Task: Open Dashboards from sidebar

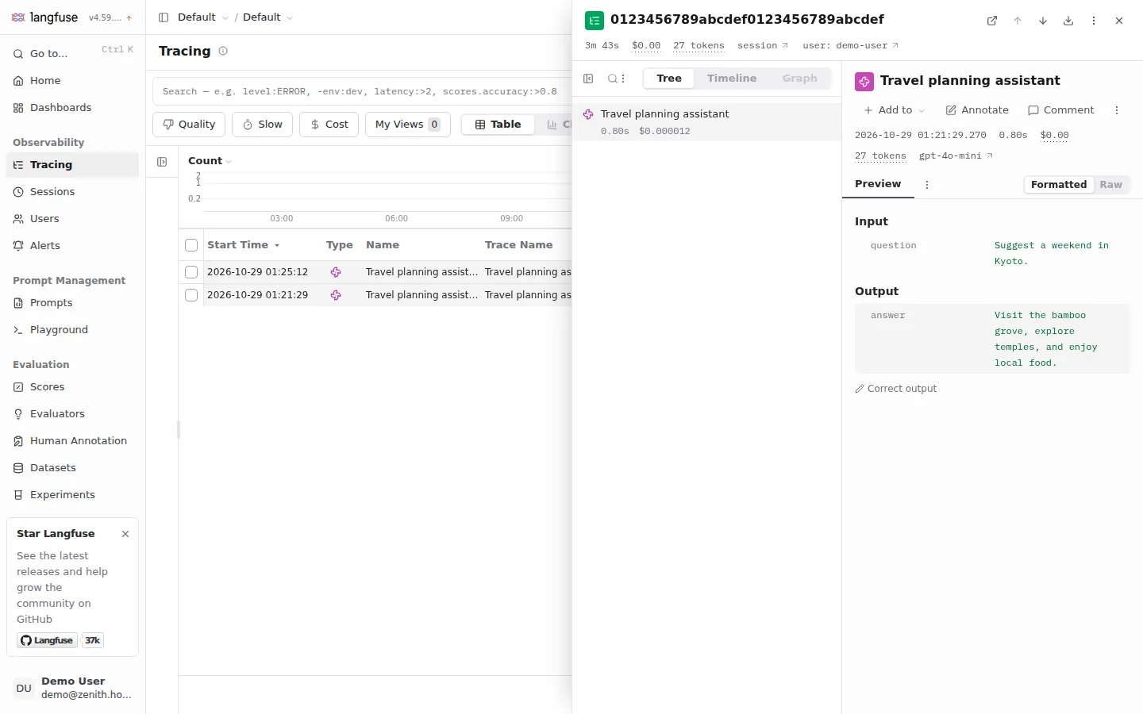Action: click(72, 108)
